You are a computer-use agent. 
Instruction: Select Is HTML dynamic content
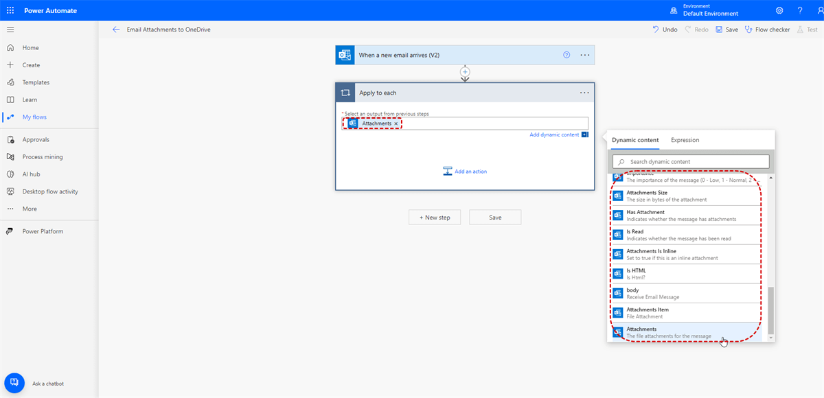[x=687, y=274]
